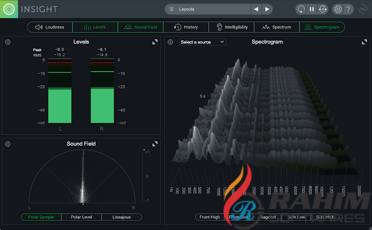Select Diagonal spectrogram angle
The width and height of the screenshot is (372, 230).
tap(268, 217)
